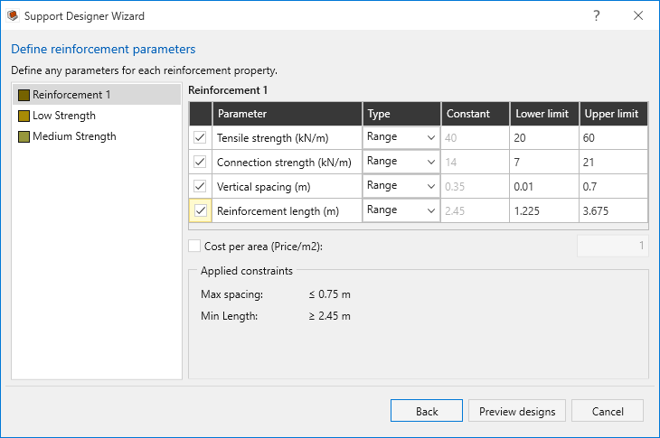Click the Cost per area price field
This screenshot has width=660, height=438.
[x=612, y=246]
